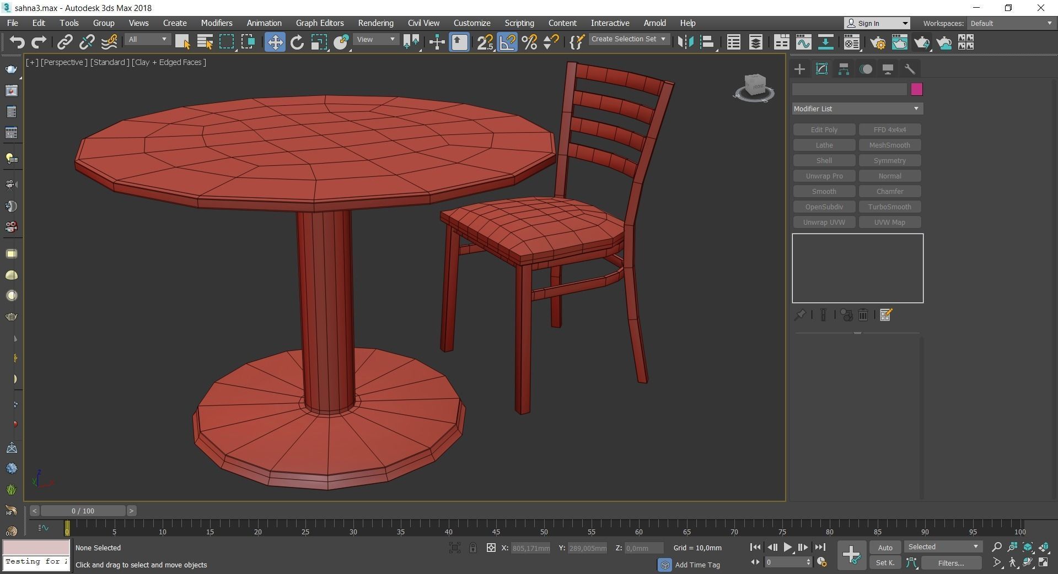Choose the Select and Move tool
The height and width of the screenshot is (574, 1058).
pos(275,42)
